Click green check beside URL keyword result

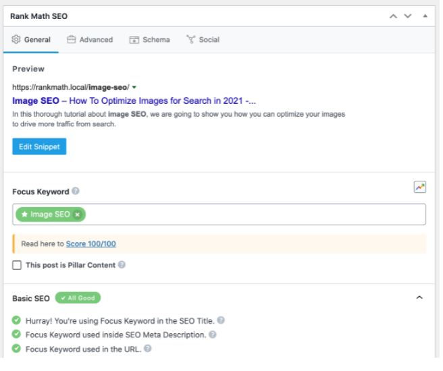(x=16, y=349)
